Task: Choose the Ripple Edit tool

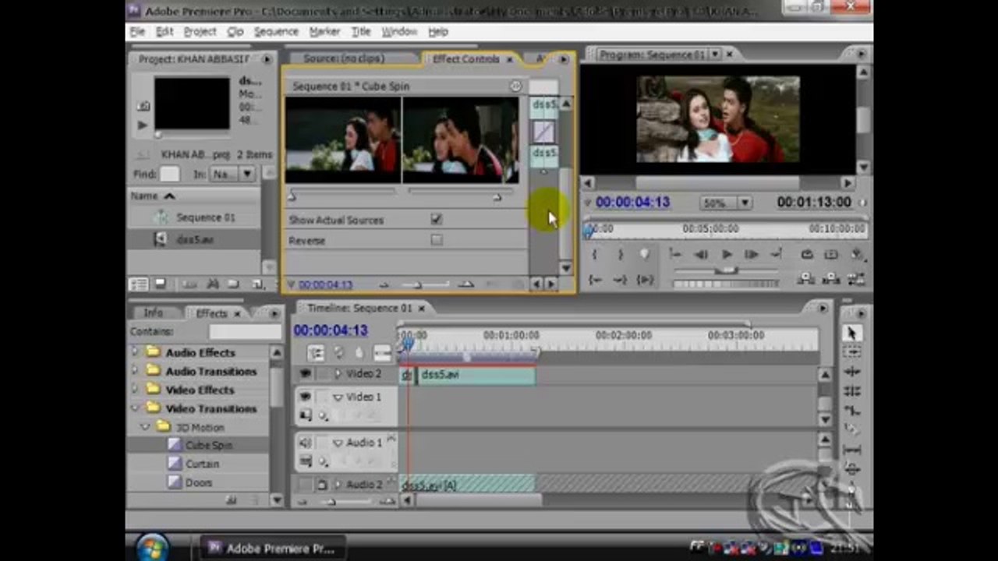Action: (851, 372)
